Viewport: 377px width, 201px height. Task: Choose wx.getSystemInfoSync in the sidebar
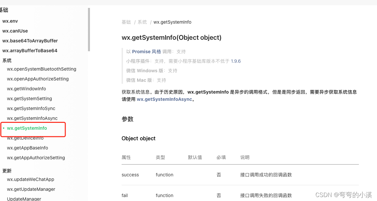coord(31,108)
